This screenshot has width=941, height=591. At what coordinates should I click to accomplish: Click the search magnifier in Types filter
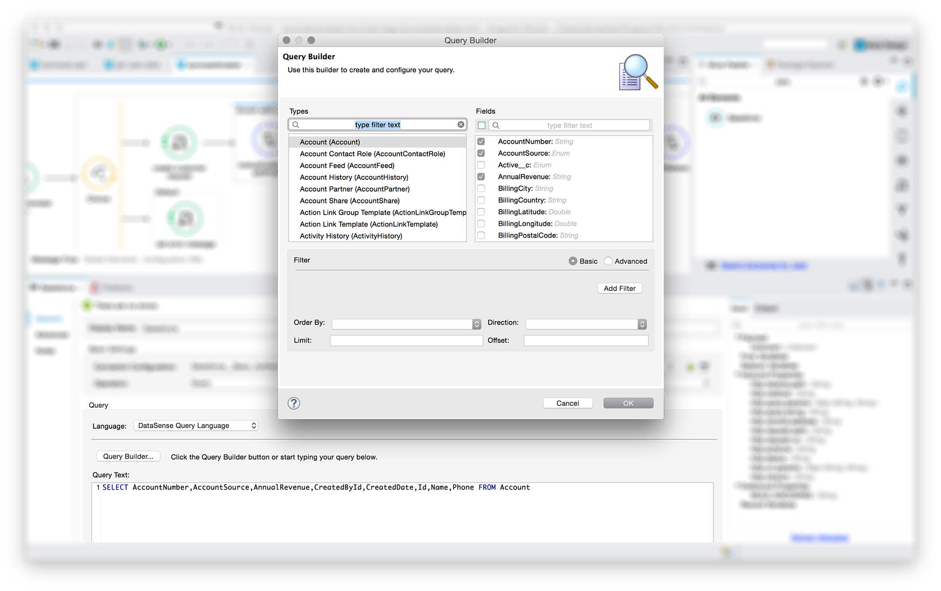(x=296, y=125)
